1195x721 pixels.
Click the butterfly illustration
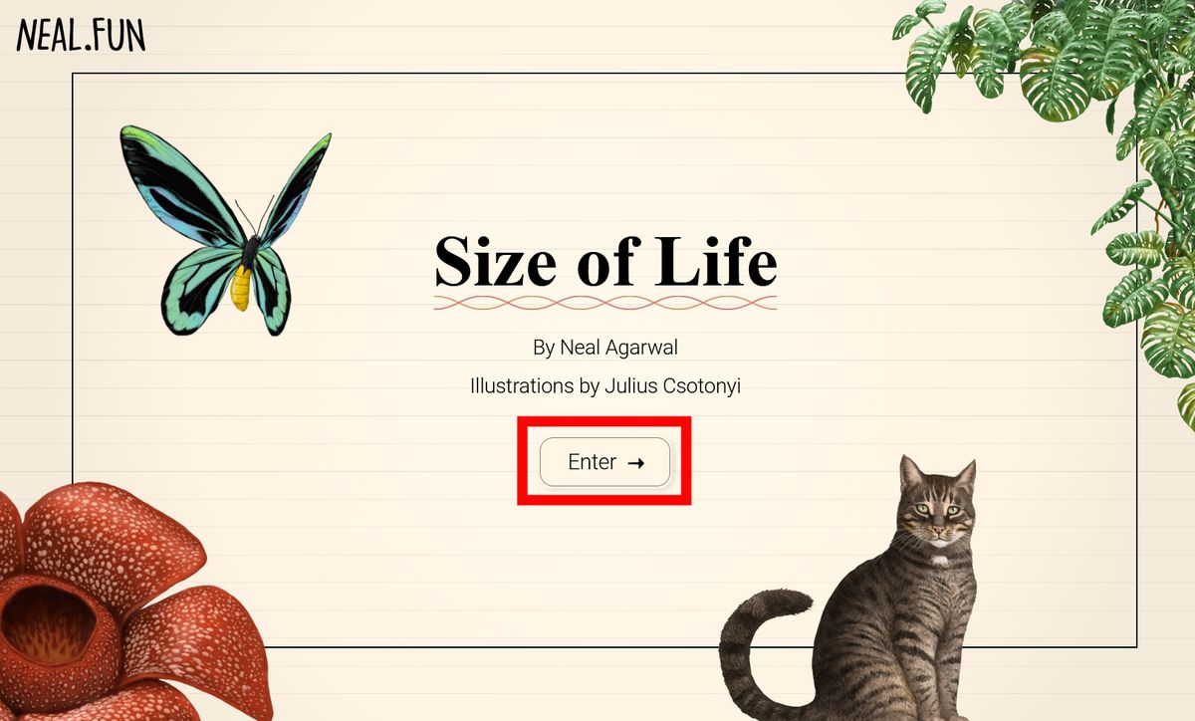click(225, 231)
